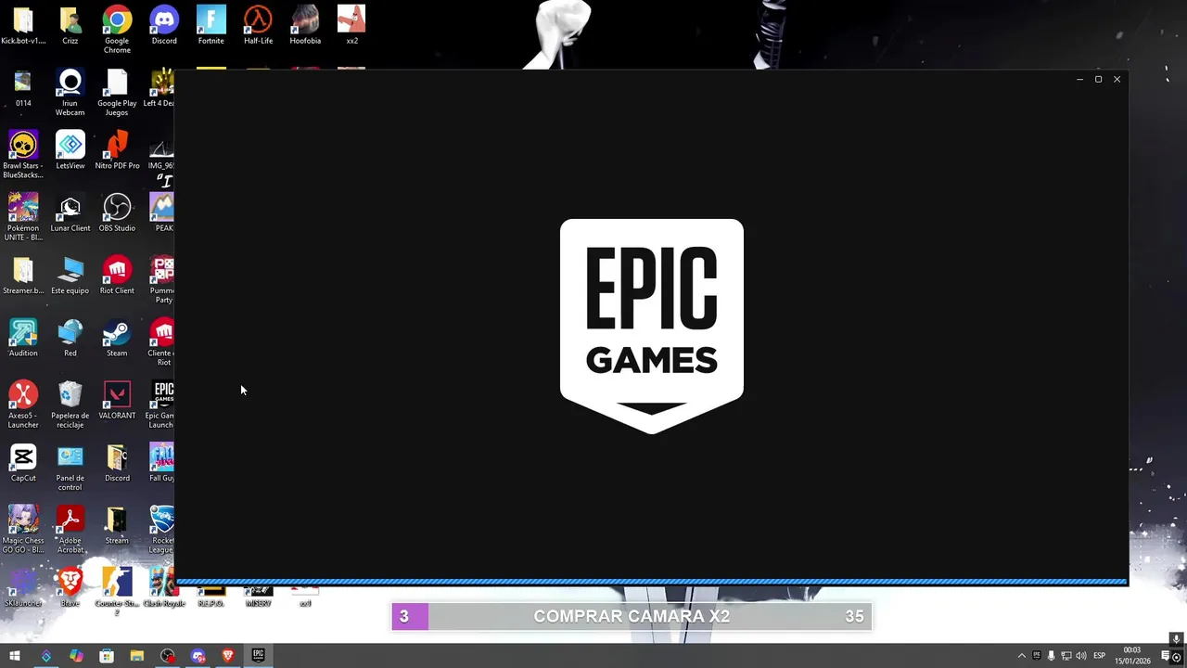
Task: Open Nitro PDF Pro shortcut
Action: [x=117, y=150]
